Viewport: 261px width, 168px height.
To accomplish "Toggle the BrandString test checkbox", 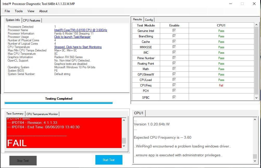I will [x=174, y=36].
